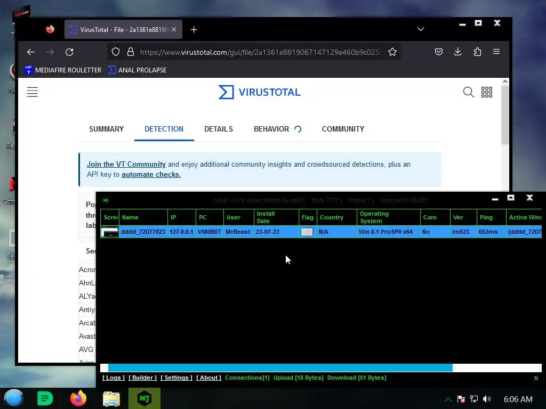This screenshot has width=546, height=409.
Task: Open a new tab with plus button
Action: coord(194,30)
